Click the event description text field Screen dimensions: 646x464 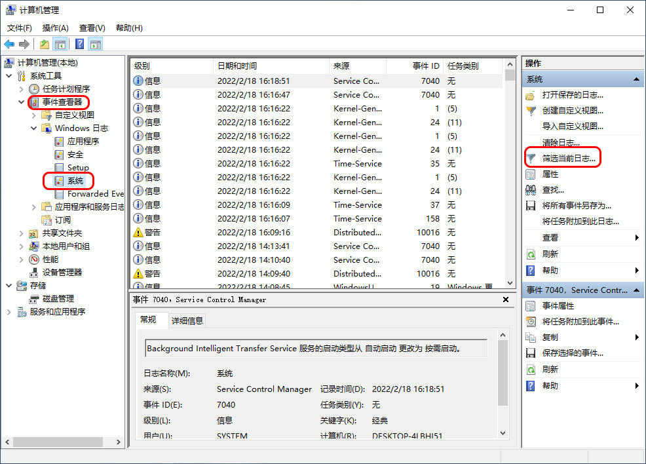click(316, 349)
